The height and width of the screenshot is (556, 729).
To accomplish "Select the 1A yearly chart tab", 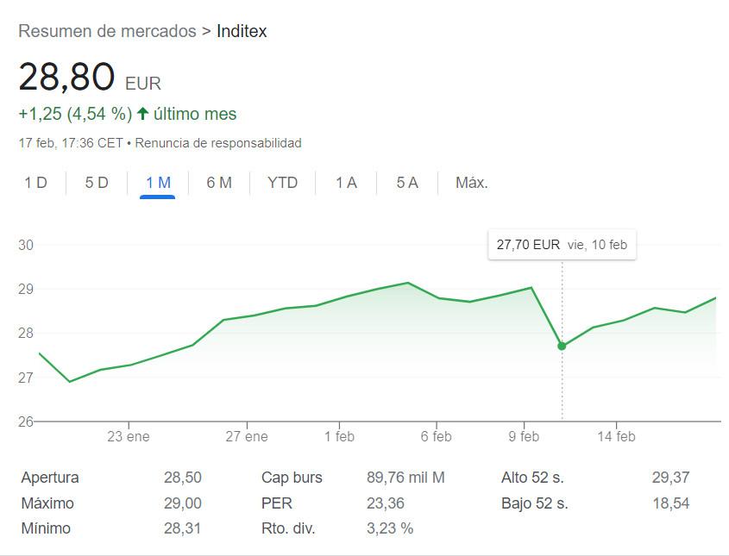I will pyautogui.click(x=345, y=183).
